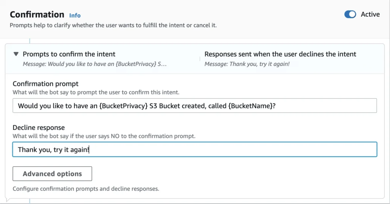Click the Configure confirmation prompts description
Screen dimensions: 390x204
tap(86, 189)
